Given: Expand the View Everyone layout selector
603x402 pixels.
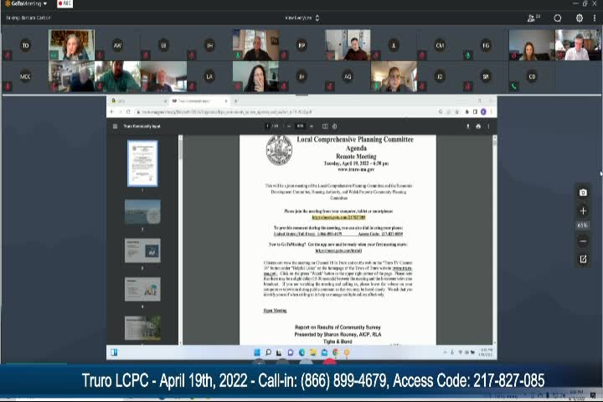Looking at the screenshot, I should click(301, 18).
